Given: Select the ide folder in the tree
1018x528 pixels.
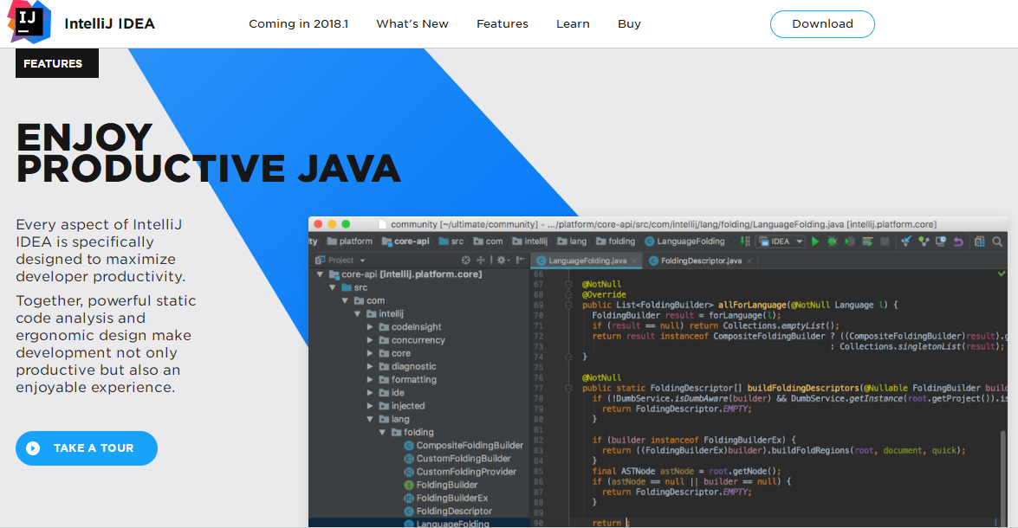Looking at the screenshot, I should [x=392, y=392].
